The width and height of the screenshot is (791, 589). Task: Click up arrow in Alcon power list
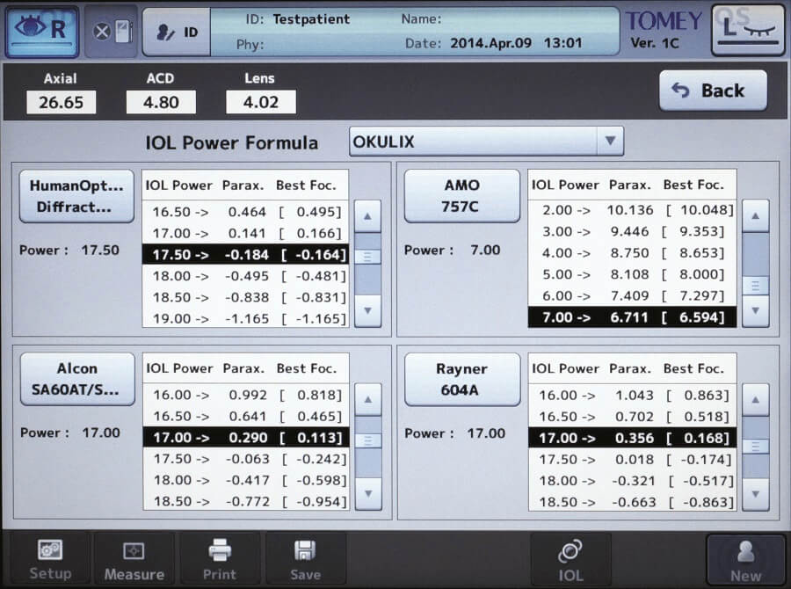coord(368,399)
